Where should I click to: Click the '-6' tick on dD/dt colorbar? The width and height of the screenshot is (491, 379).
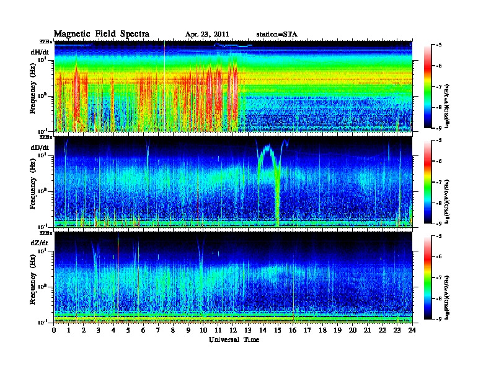(439, 162)
